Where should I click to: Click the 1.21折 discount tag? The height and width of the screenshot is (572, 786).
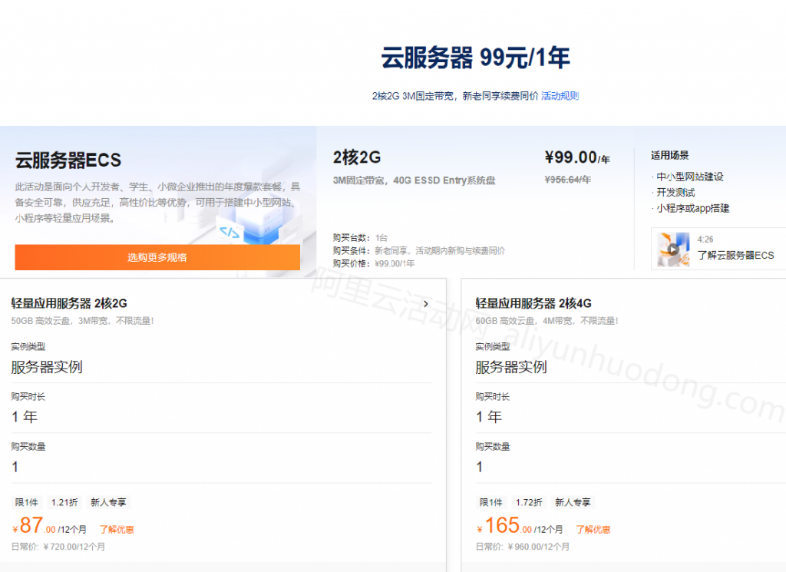pyautogui.click(x=64, y=502)
